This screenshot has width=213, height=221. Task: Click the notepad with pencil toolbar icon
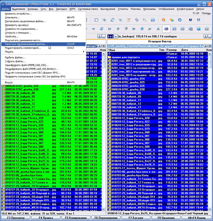click(129, 20)
